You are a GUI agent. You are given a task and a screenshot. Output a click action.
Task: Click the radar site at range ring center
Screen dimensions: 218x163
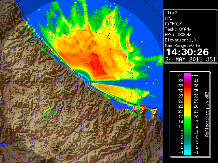(82, 81)
